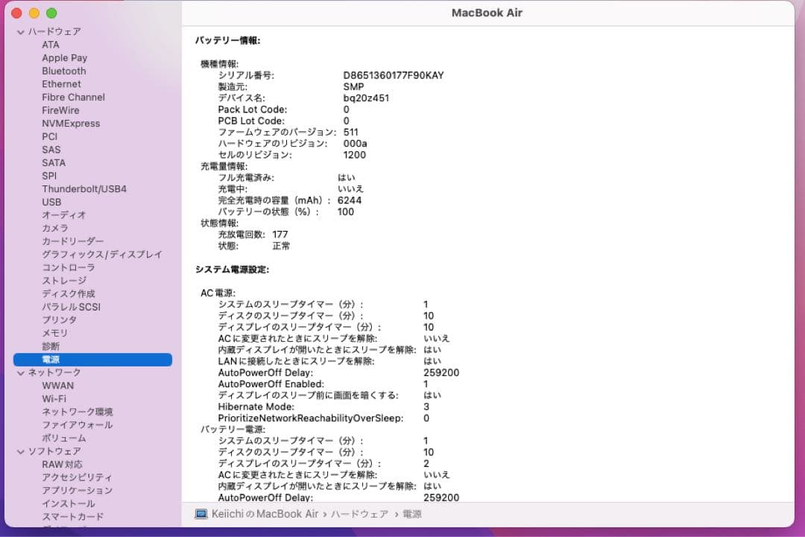Click Keiichi の MacBook Air in path bar
This screenshot has height=537, width=805.
(x=265, y=514)
